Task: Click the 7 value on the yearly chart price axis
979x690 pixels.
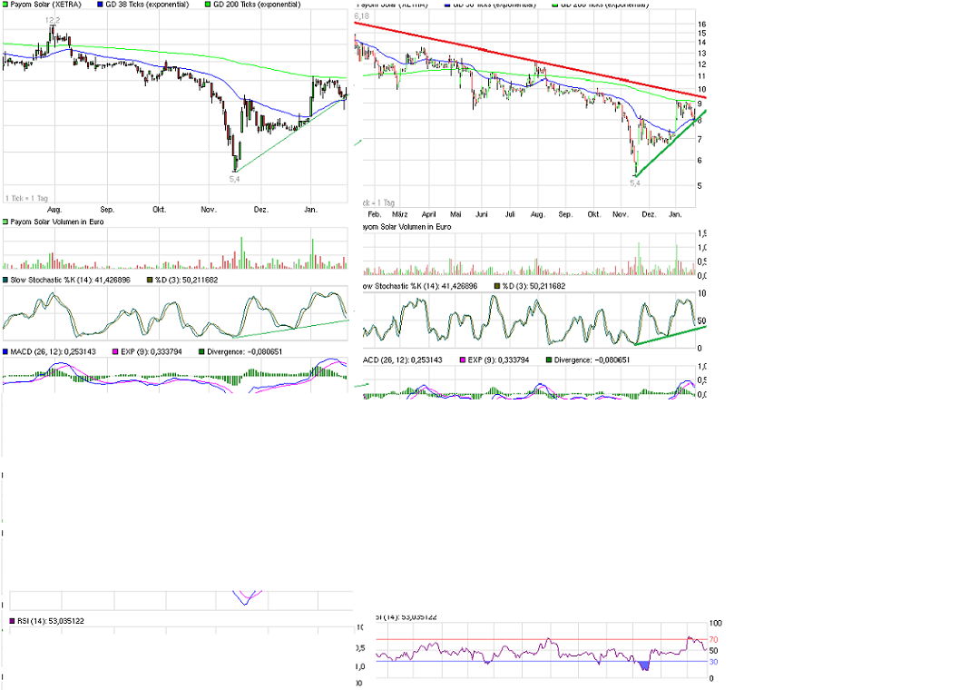Action: click(x=700, y=140)
